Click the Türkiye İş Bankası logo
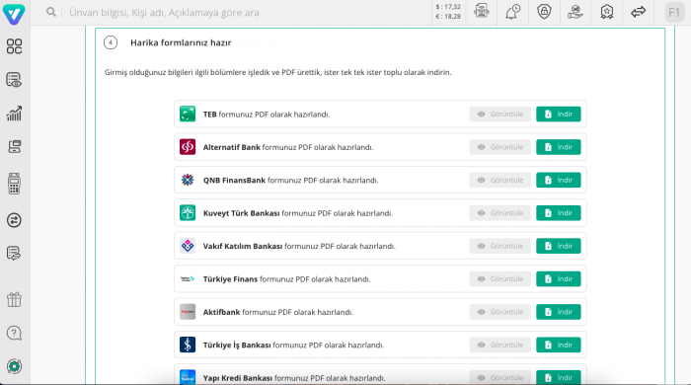This screenshot has height=385, width=691. point(188,345)
